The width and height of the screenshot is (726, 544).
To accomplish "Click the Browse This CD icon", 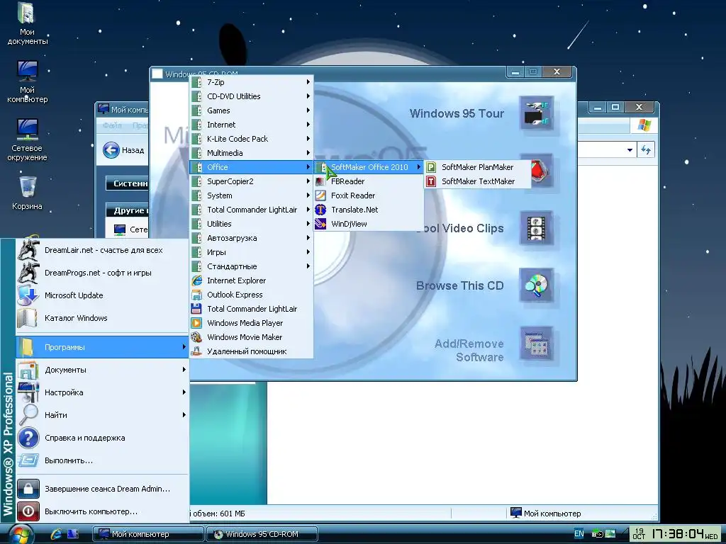I will tap(536, 285).
